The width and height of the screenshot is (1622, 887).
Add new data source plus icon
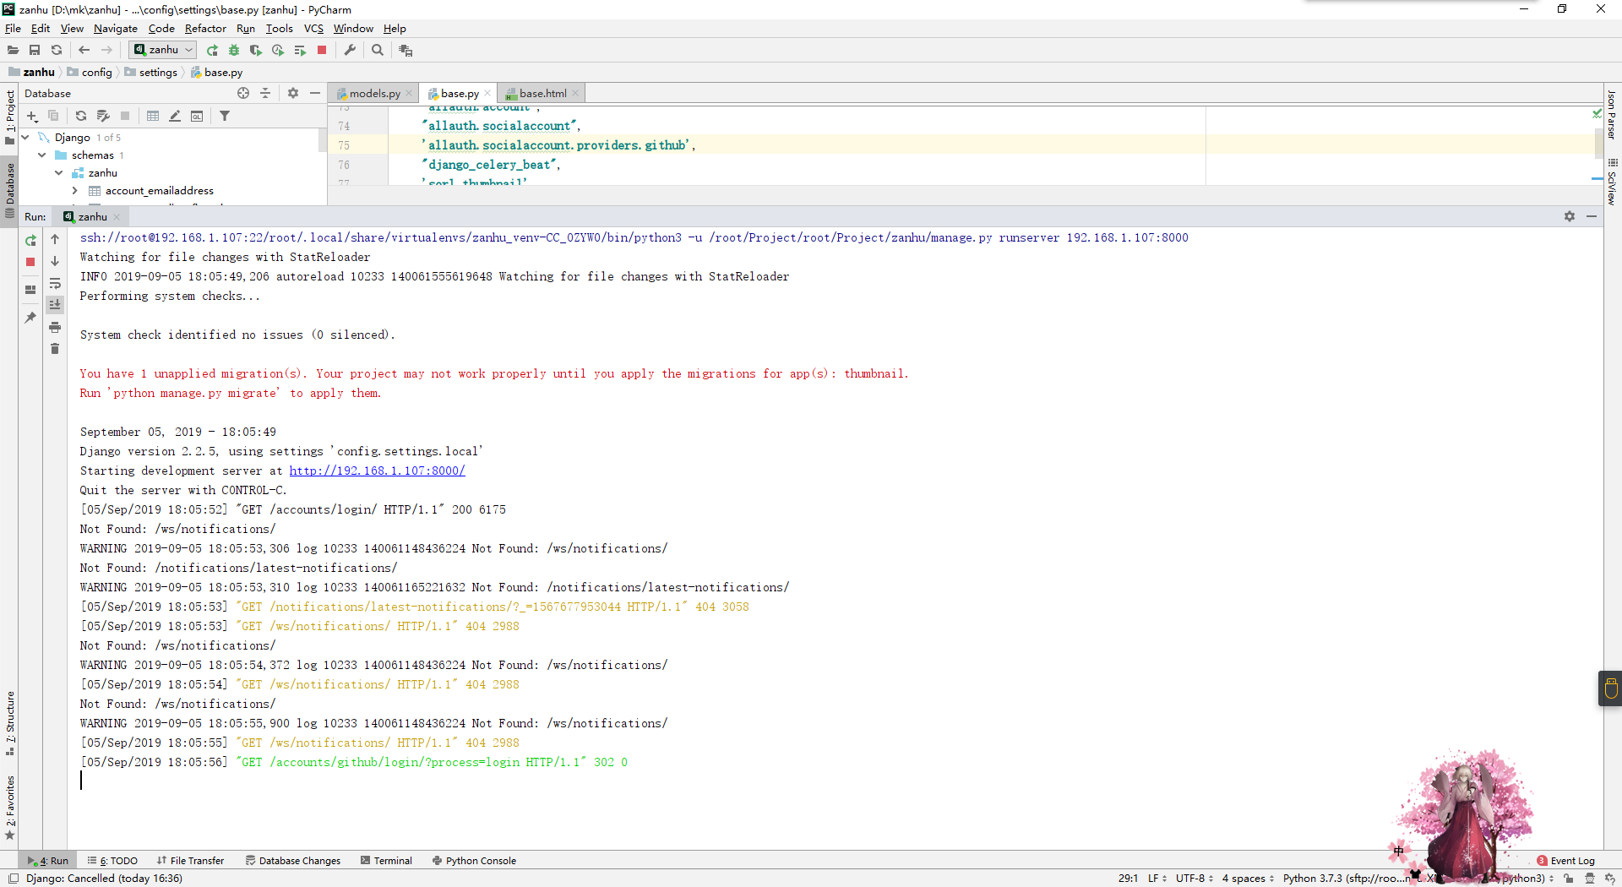32,117
